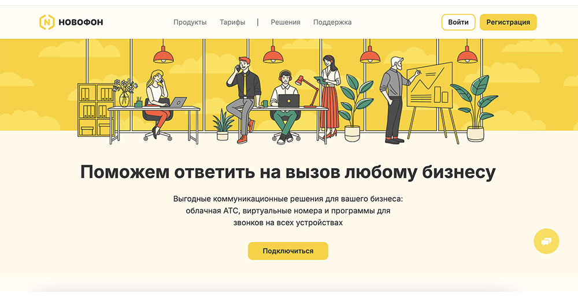Open the chat widget bubble icon
The image size is (578, 297).
point(546,242)
